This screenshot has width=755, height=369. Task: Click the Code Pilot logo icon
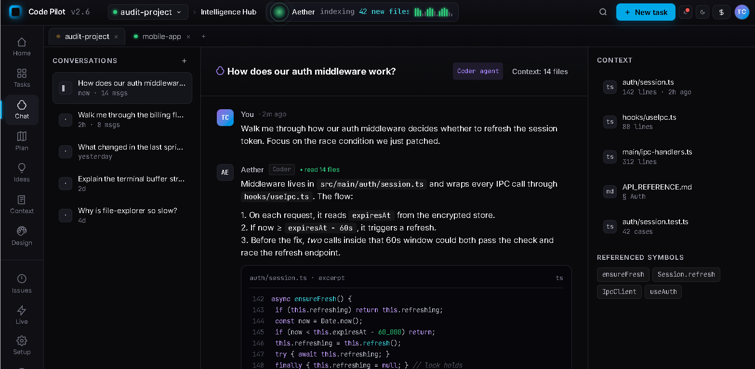15,12
